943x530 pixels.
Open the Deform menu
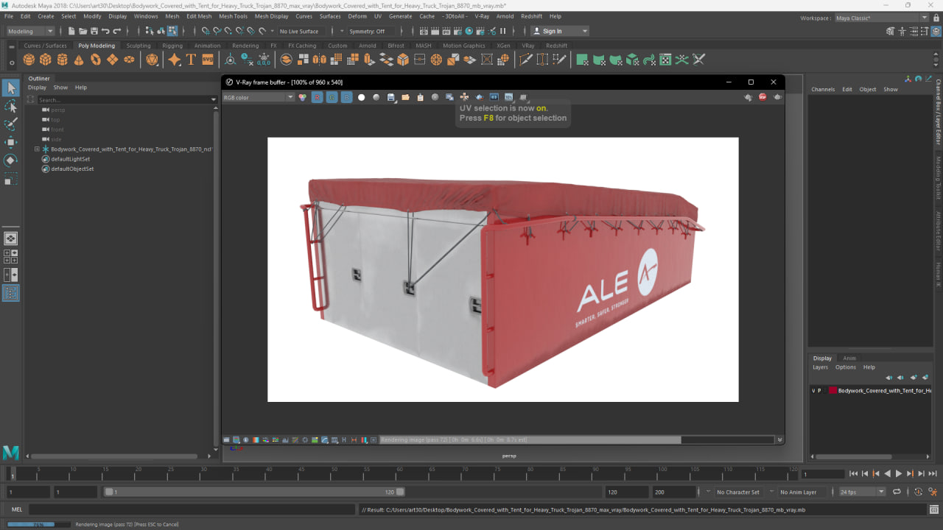tap(357, 15)
